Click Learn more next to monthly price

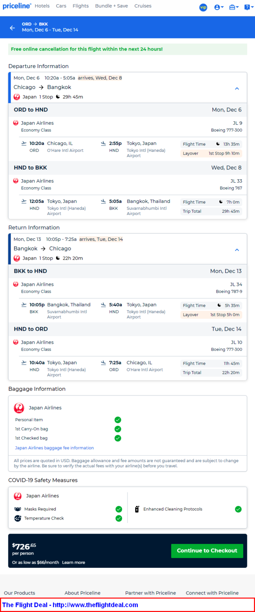(73, 563)
